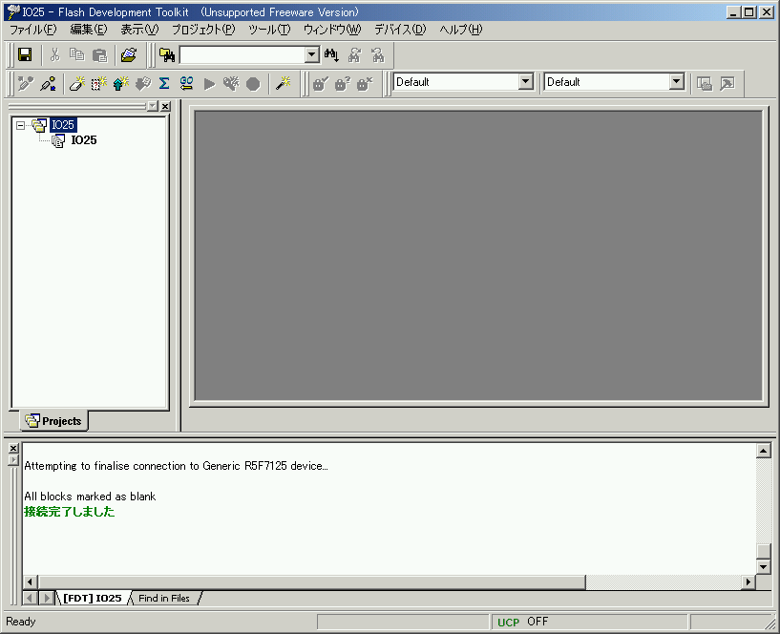Click the Erase Blocks eraser icon
This screenshot has width=780, height=634.
tap(76, 84)
